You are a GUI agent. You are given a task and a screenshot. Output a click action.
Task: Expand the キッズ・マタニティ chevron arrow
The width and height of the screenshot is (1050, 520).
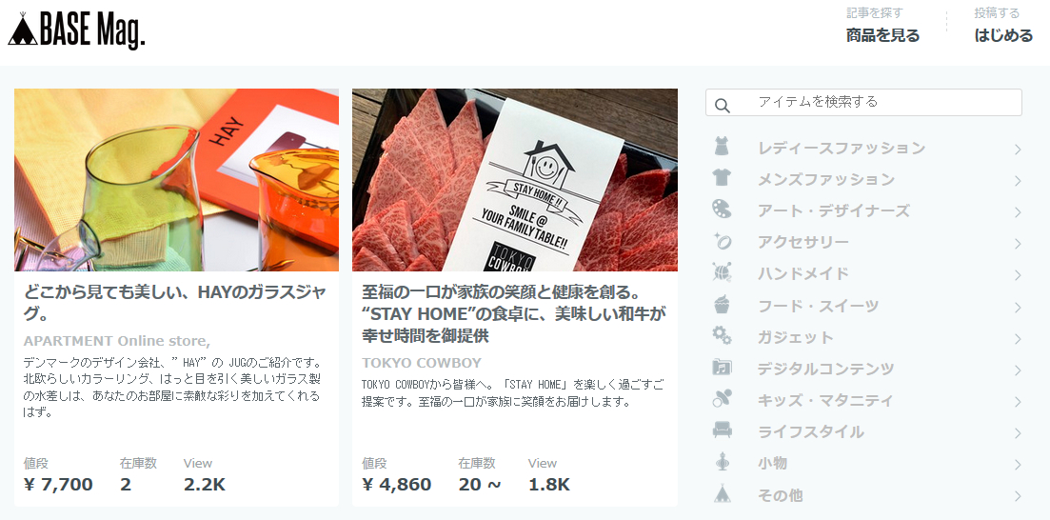click(1018, 401)
